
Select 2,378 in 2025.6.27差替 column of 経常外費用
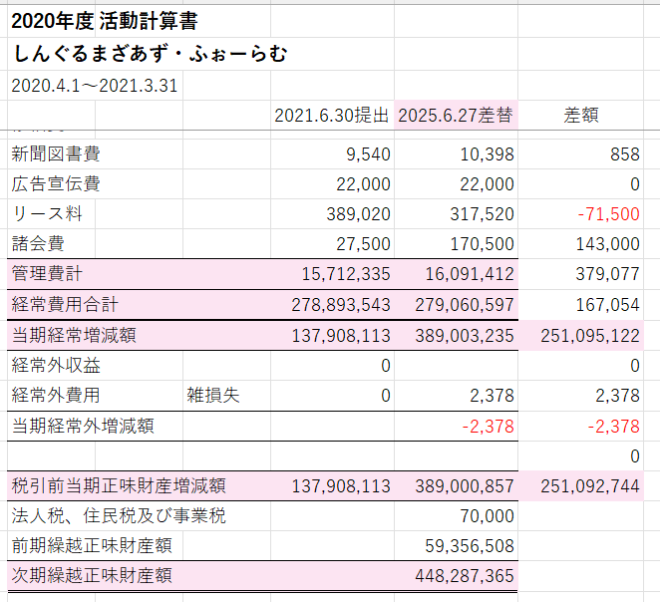click(x=492, y=396)
